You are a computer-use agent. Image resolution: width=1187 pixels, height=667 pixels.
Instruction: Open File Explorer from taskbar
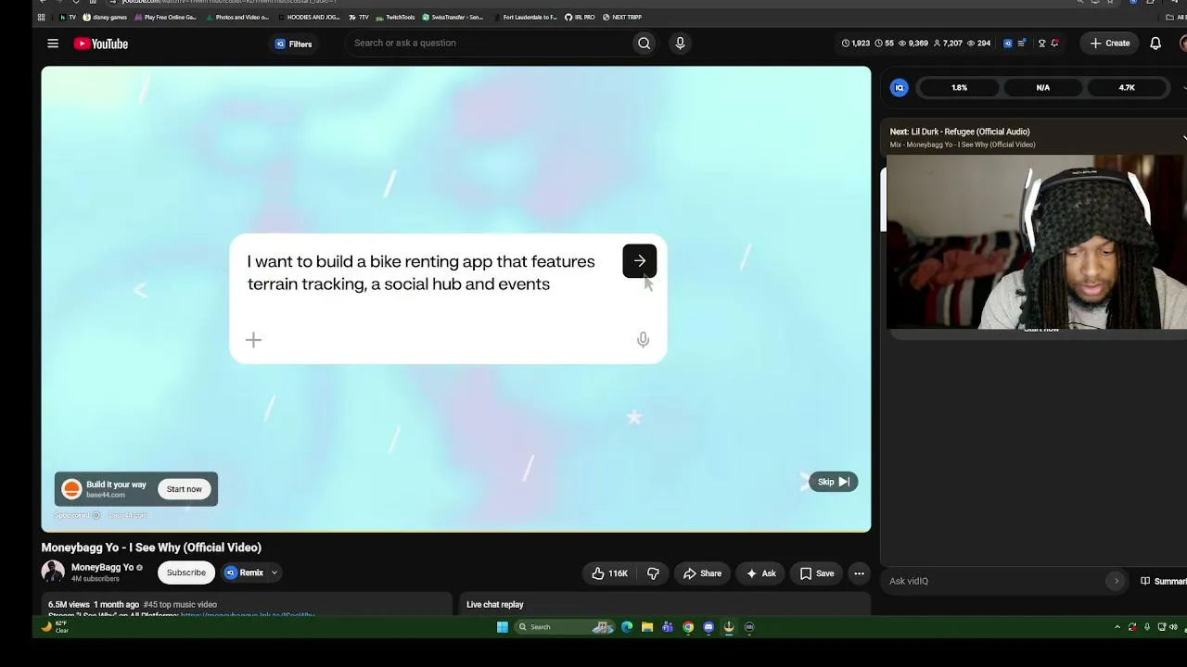[x=647, y=627]
